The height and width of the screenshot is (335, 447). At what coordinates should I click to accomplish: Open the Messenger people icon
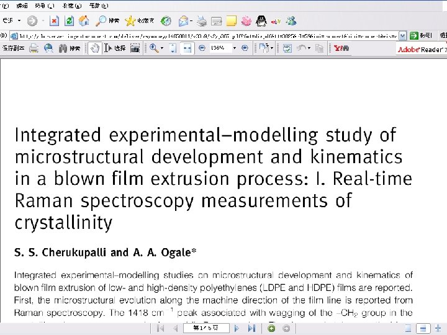pyautogui.click(x=291, y=21)
